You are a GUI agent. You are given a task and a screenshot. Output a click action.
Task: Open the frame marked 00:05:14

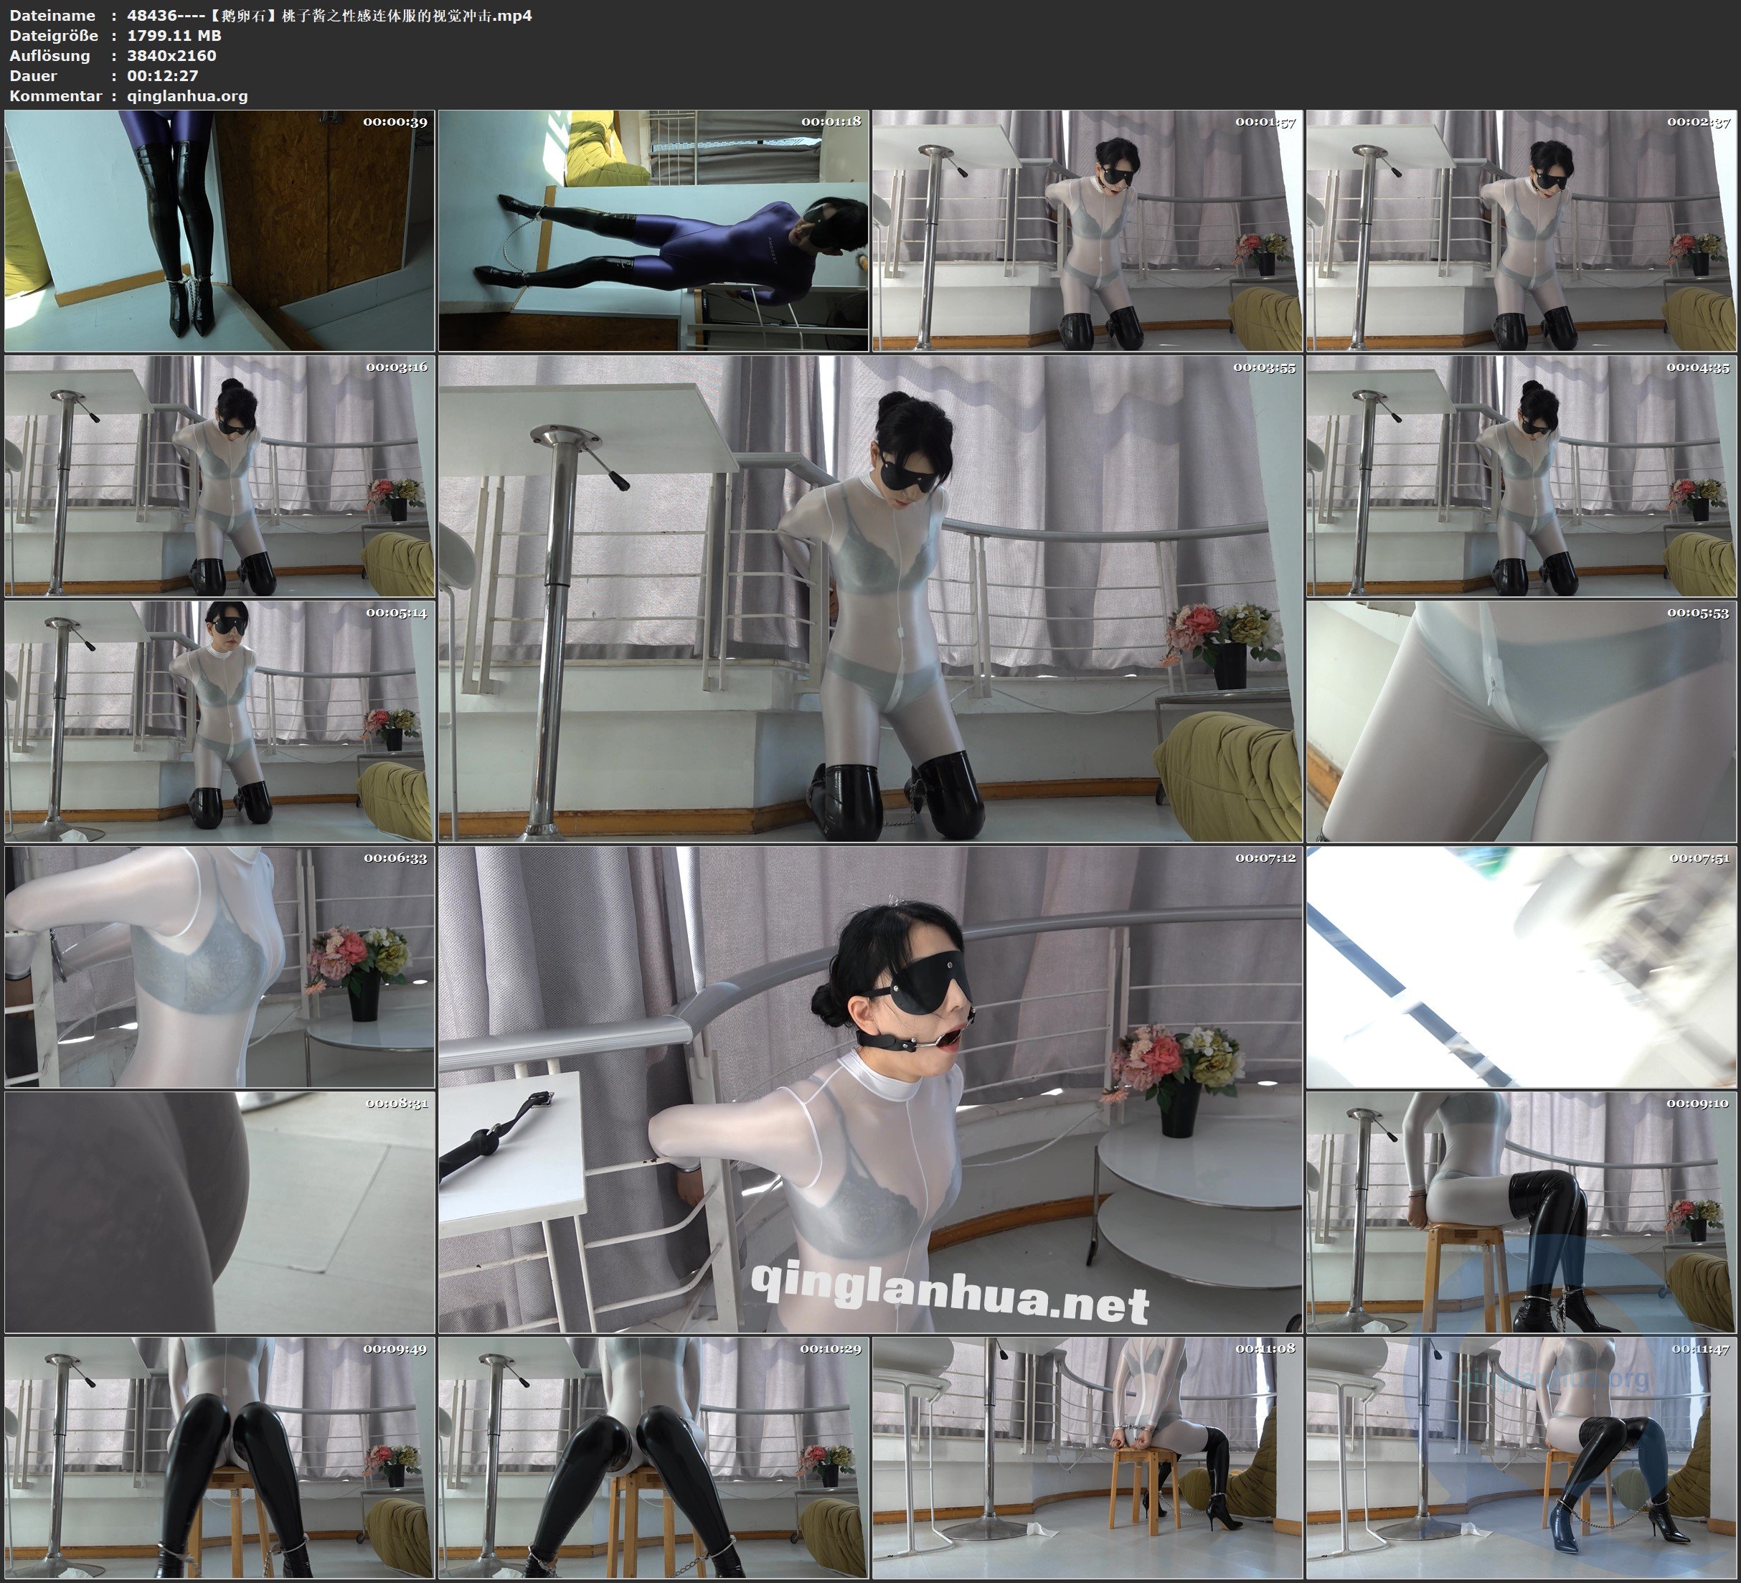click(x=220, y=720)
